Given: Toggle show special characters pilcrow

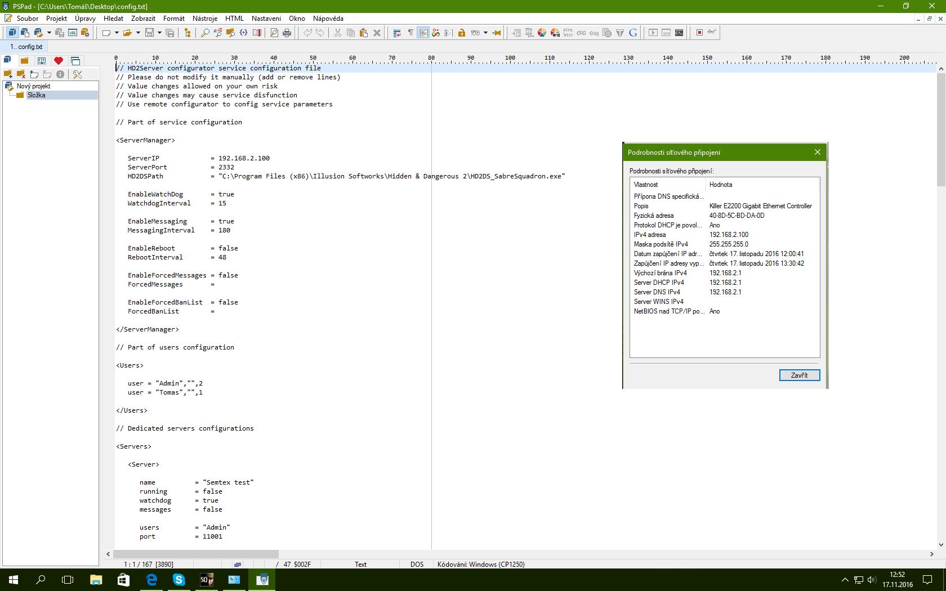Looking at the screenshot, I should [x=410, y=33].
